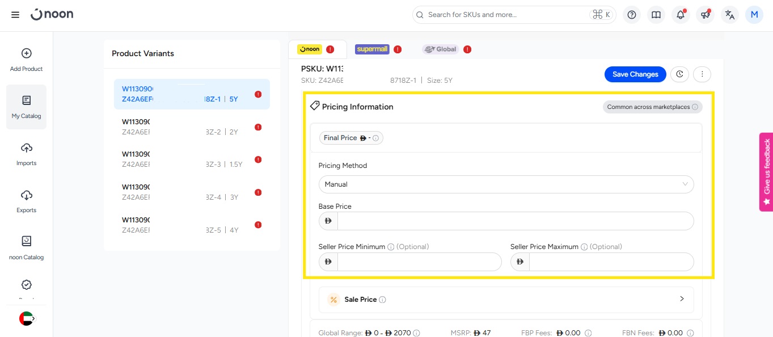Image resolution: width=773 pixels, height=337 pixels.
Task: Open the user profile avatar M
Action: click(x=754, y=15)
